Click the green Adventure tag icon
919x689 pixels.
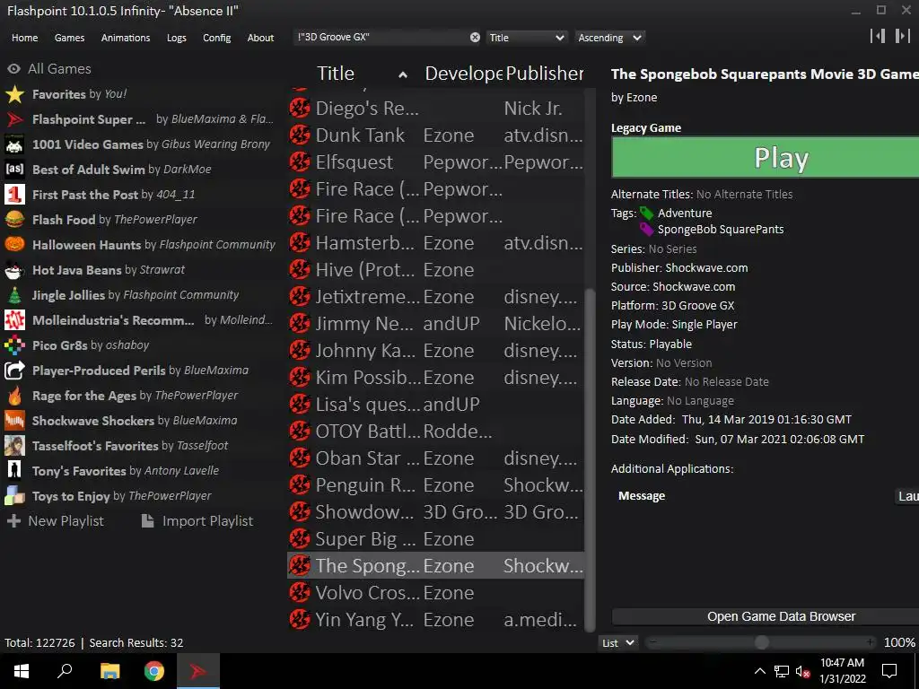(646, 213)
